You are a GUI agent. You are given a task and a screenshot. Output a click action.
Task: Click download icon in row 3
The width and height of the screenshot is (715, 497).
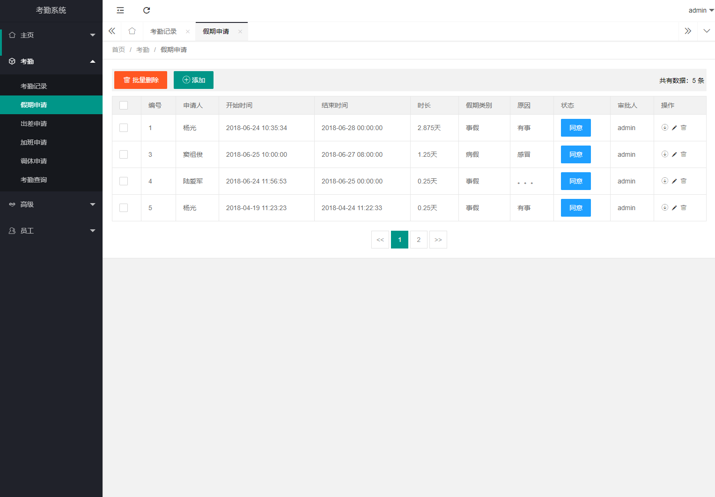pyautogui.click(x=665, y=154)
